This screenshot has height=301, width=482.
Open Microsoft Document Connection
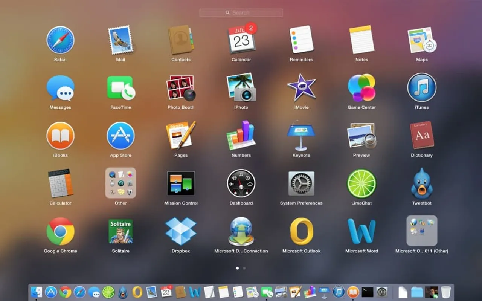click(241, 231)
